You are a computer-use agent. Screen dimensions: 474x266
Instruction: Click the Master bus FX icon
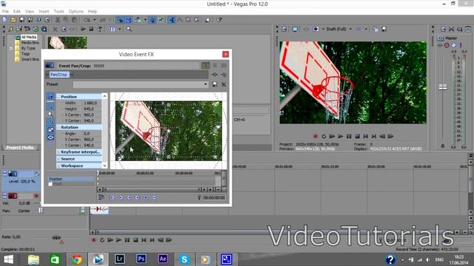click(440, 45)
